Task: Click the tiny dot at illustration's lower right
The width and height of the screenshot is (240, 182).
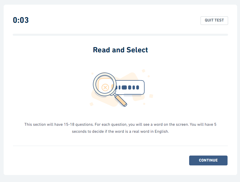Action: (144, 104)
